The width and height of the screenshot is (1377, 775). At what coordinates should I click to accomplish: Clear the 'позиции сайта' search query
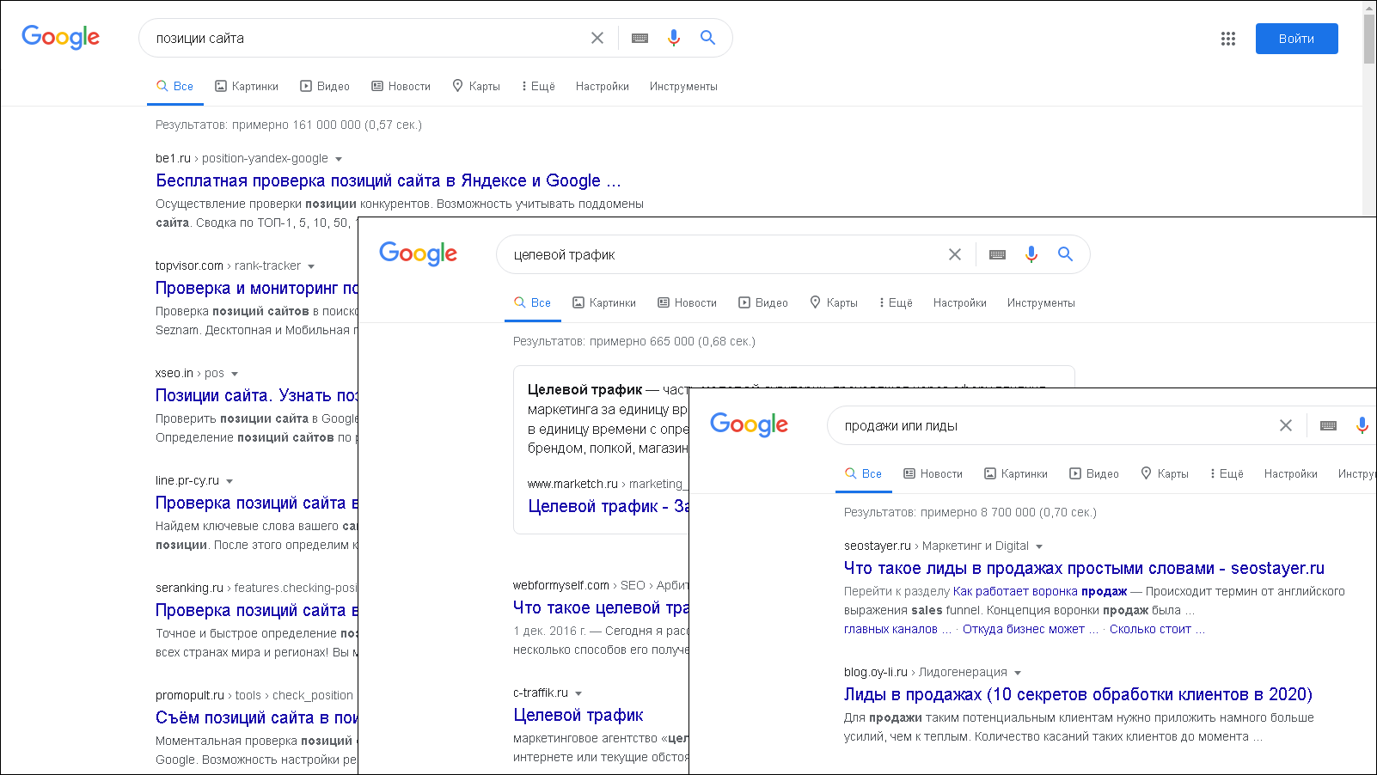click(597, 38)
